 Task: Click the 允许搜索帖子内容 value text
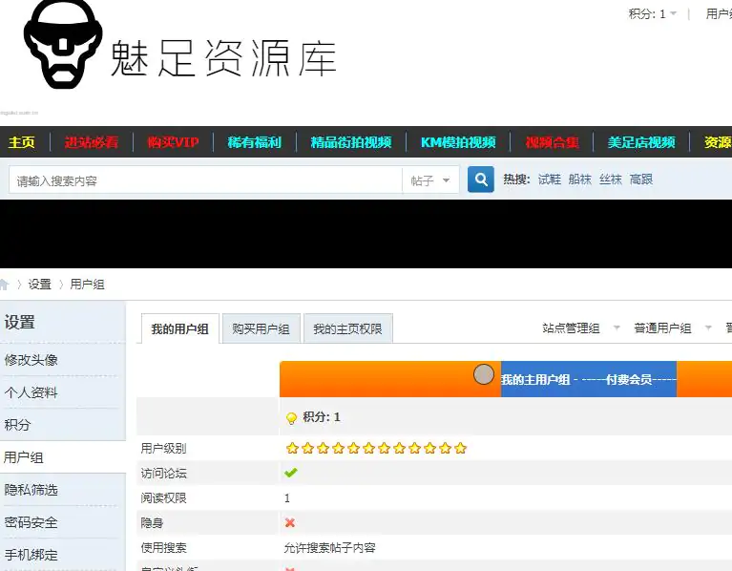(x=329, y=547)
